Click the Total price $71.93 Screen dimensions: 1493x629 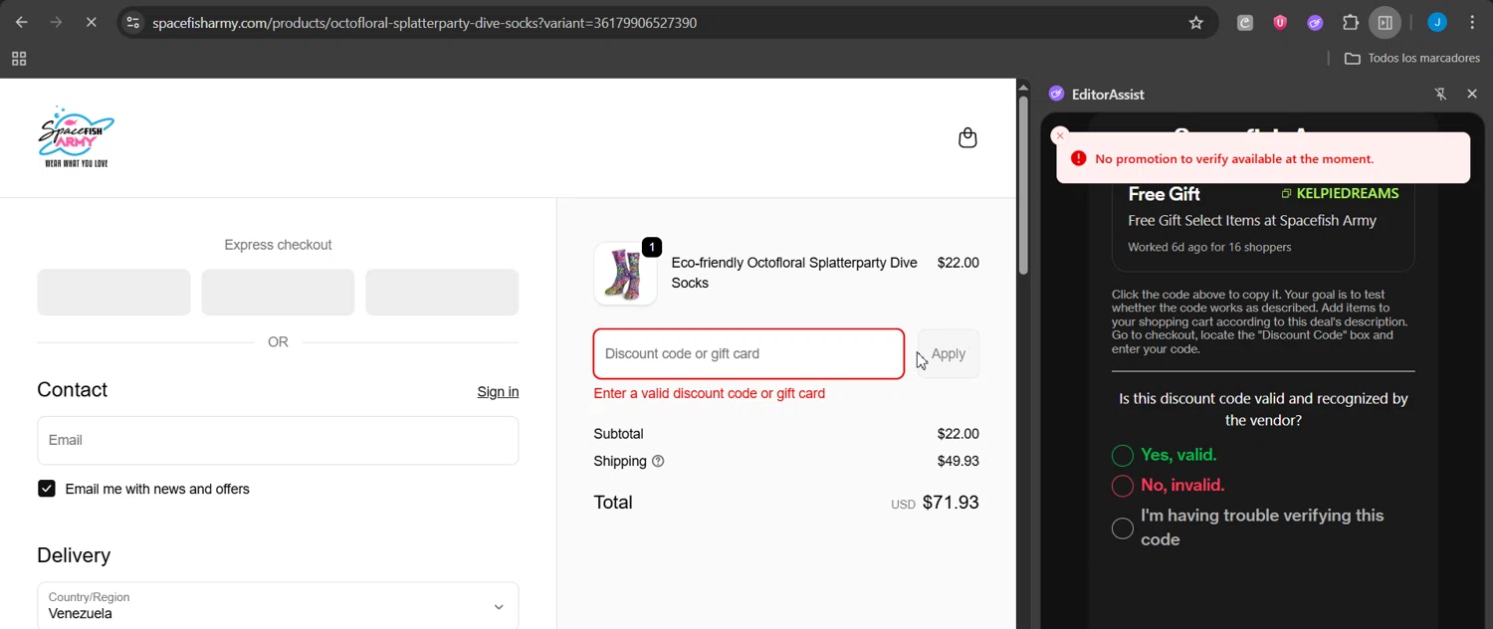[x=951, y=503]
